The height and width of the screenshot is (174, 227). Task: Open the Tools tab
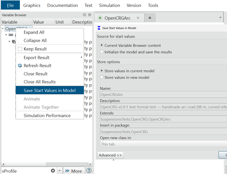[x=153, y=5]
